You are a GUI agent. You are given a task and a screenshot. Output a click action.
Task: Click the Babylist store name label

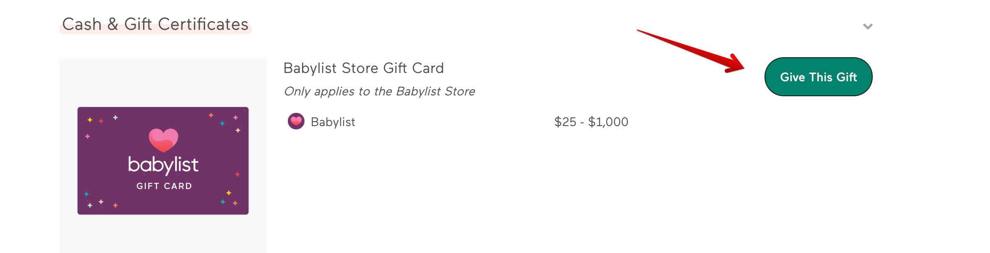click(333, 122)
